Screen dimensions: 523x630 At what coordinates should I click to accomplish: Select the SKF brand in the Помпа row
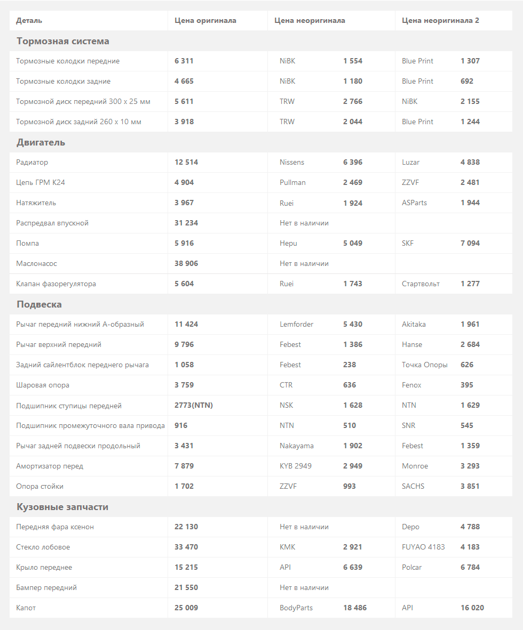click(408, 244)
